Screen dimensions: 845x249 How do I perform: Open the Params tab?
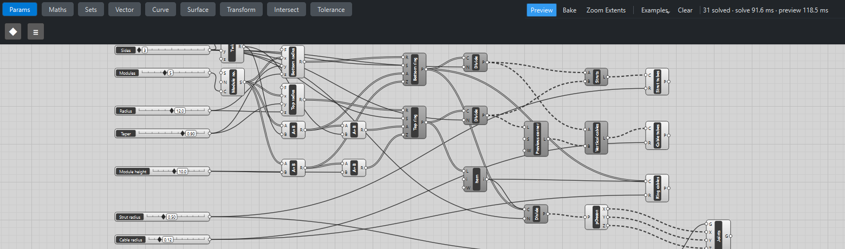click(20, 10)
